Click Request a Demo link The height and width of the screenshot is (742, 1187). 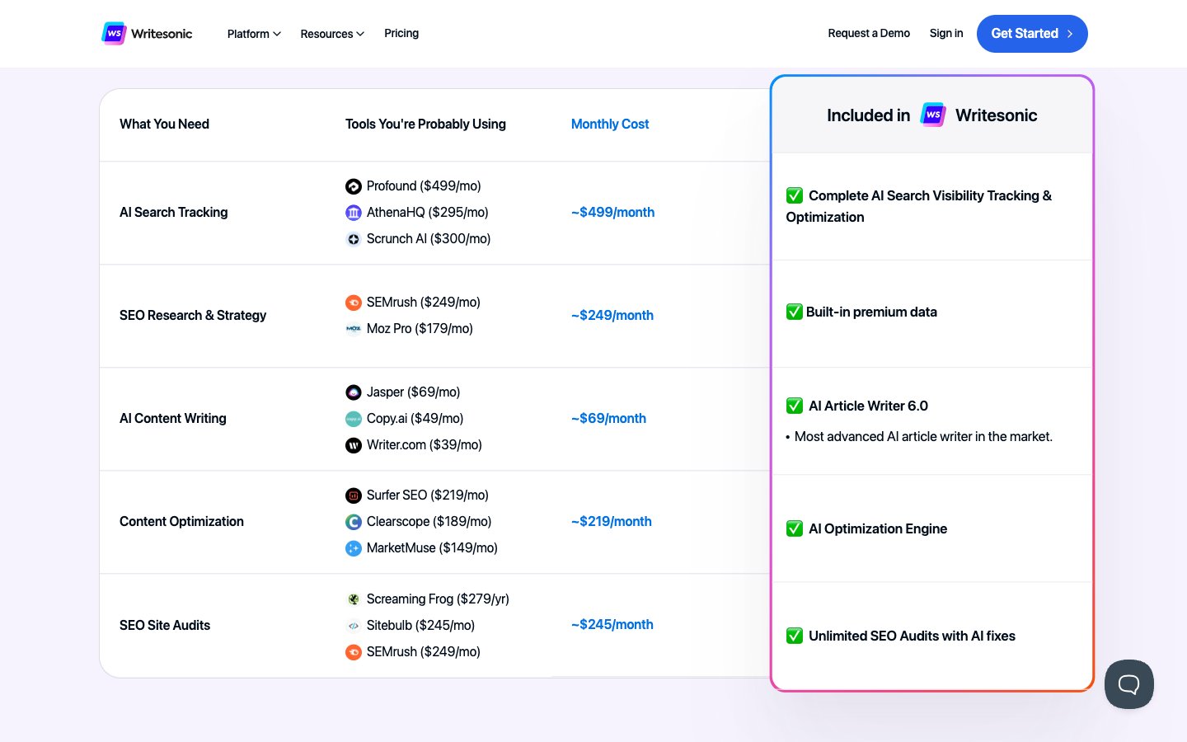click(x=869, y=33)
